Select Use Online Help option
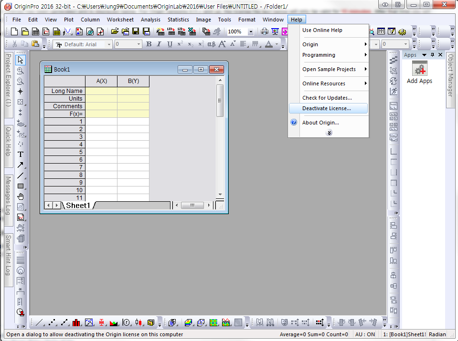The height and width of the screenshot is (341, 458). click(328, 30)
